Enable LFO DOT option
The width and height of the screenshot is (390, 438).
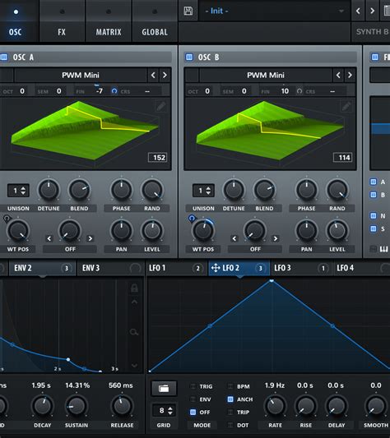point(230,425)
